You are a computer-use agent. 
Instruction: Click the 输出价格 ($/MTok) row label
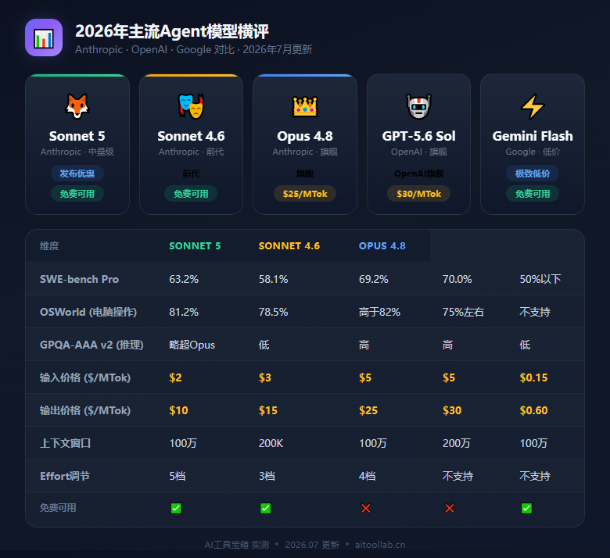point(85,410)
